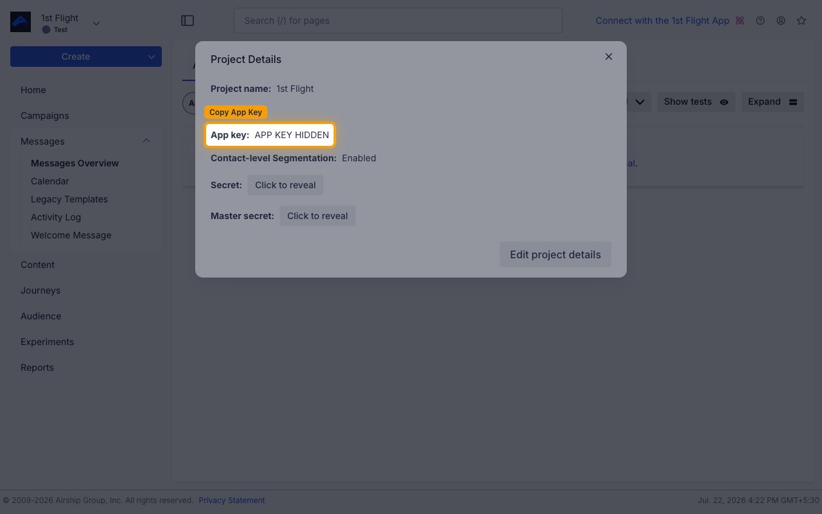Open Journeys in sidebar
Image resolution: width=822 pixels, height=514 pixels.
click(x=40, y=290)
